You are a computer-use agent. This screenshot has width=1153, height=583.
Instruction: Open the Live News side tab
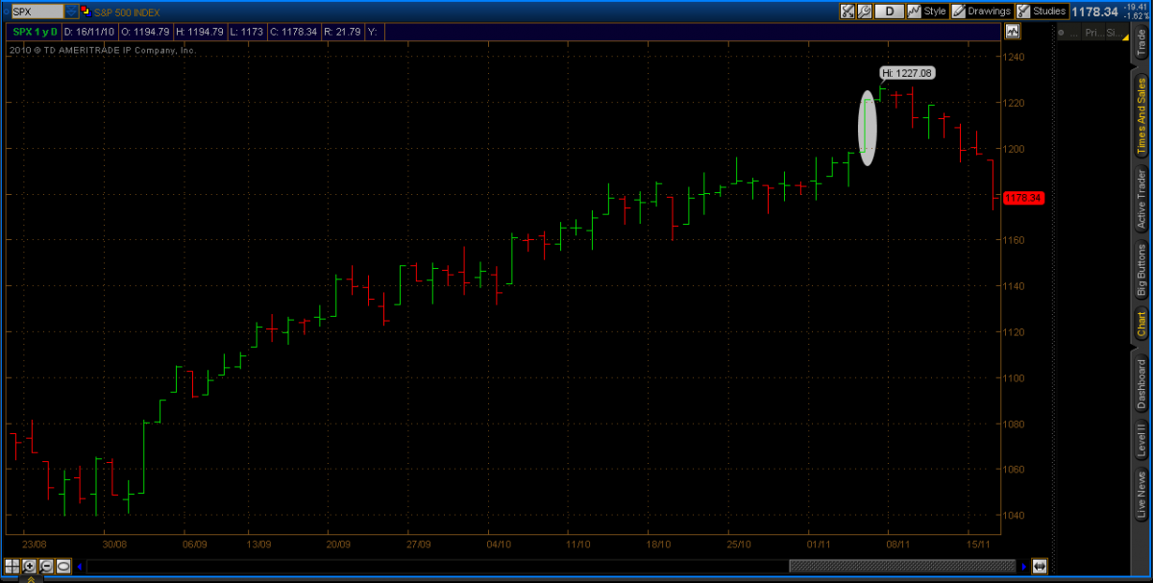(1141, 495)
